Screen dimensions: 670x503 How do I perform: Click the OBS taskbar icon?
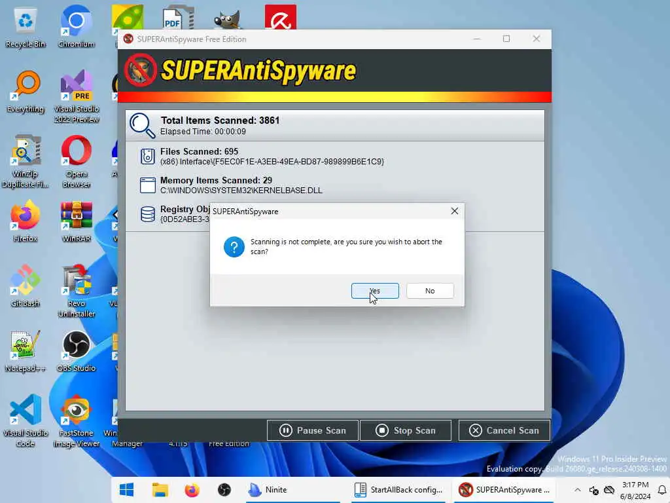tap(224, 490)
